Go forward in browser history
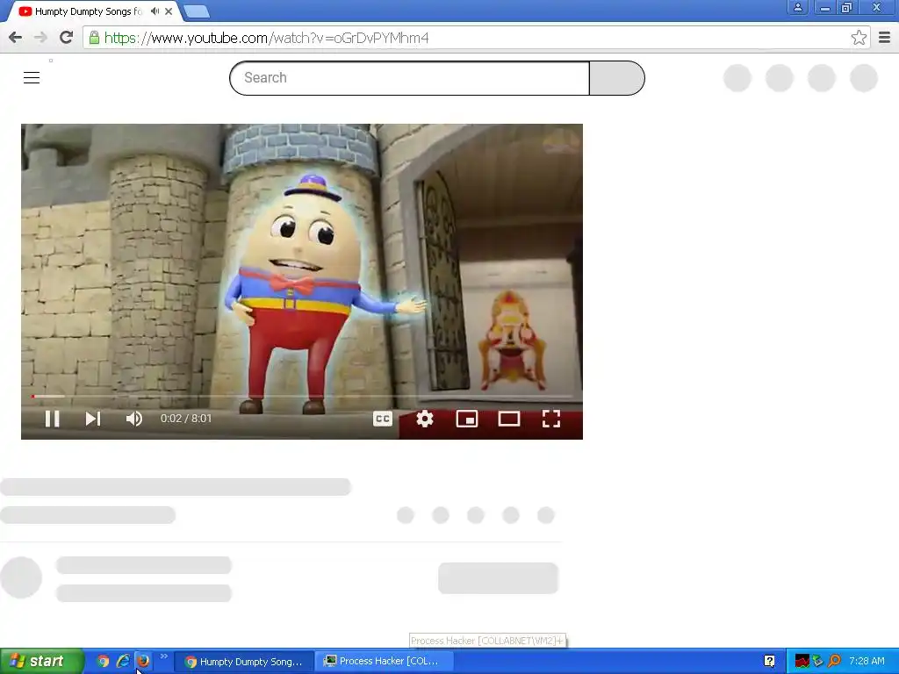The width and height of the screenshot is (899, 674). (40, 38)
